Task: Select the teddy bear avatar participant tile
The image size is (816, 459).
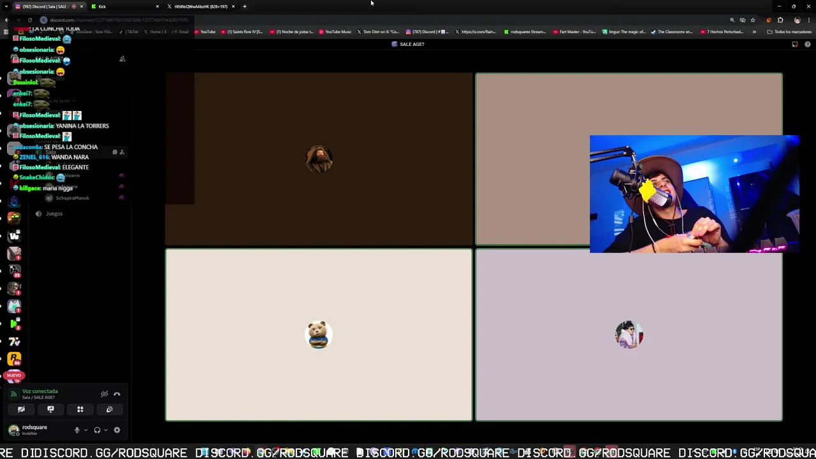Action: coord(319,335)
